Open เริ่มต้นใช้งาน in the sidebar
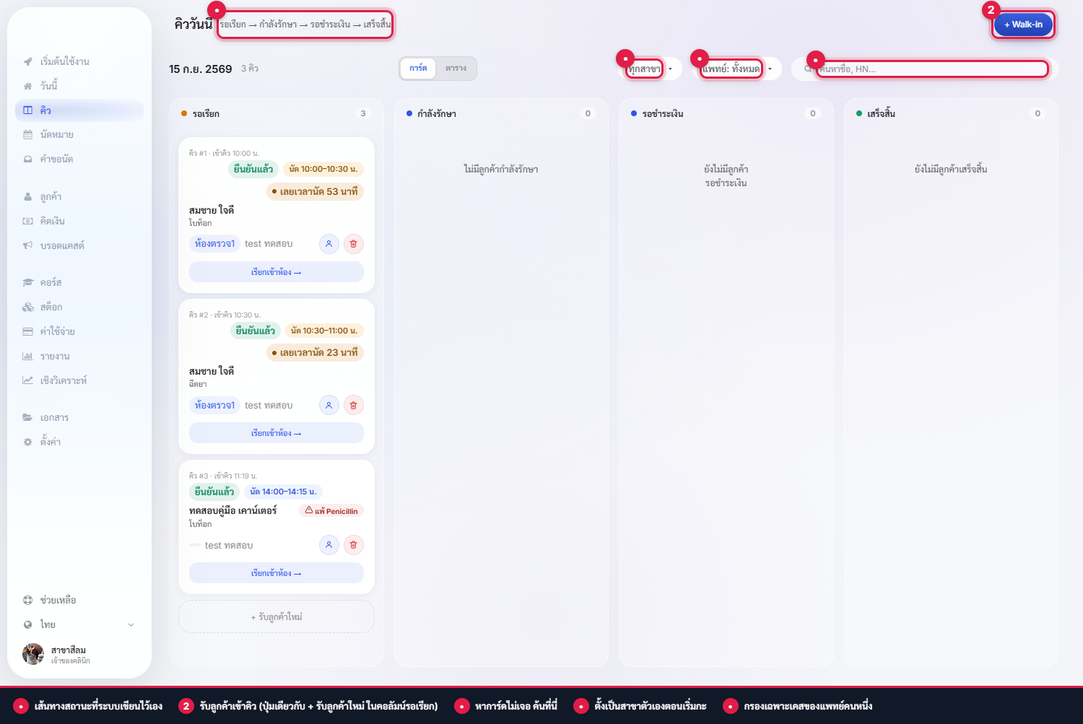Viewport: 1083px width, 724px height. (x=79, y=61)
